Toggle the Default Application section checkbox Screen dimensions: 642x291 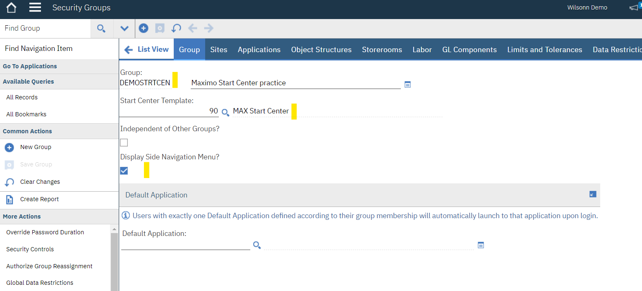click(592, 194)
